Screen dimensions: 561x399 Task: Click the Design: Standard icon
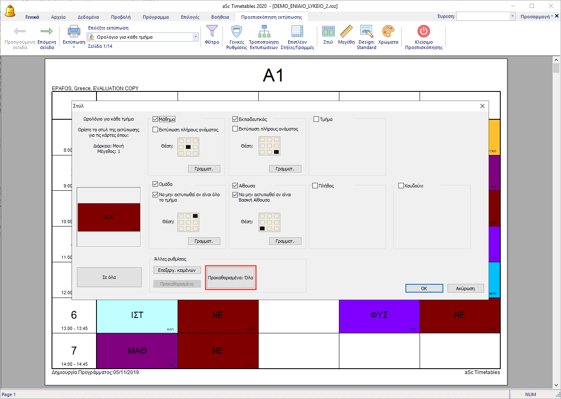(366, 32)
